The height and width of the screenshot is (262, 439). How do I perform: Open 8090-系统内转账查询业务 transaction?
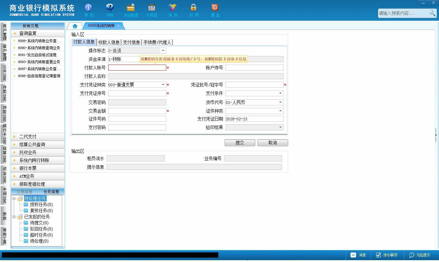coord(39,48)
